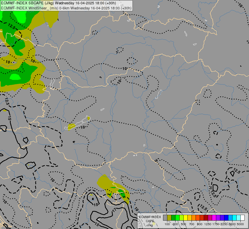Click the bright green legend swatch
Viewport: 249px width, 229px height.
[x=177, y=218]
